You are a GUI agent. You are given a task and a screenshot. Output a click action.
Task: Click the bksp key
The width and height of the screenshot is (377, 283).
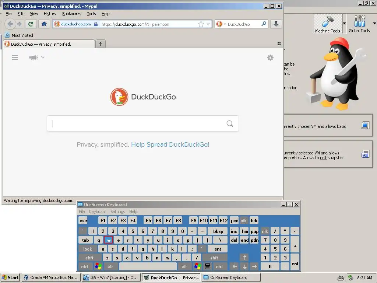218,231
